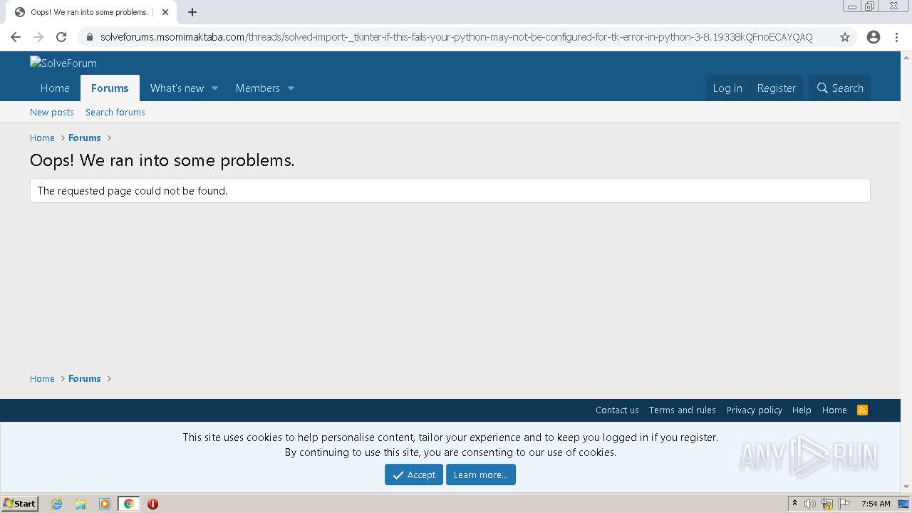Open Chrome's three-dot menu

point(896,37)
